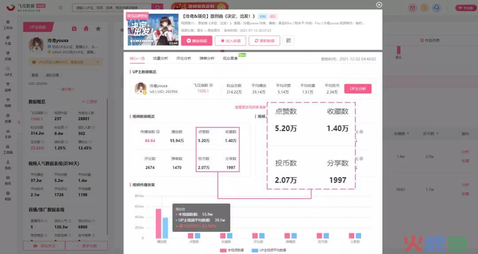Open 直播 section in the sidebar

pyautogui.click(x=8, y=118)
